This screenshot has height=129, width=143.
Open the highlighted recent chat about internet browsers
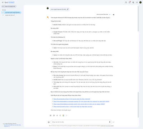tap(11, 12)
